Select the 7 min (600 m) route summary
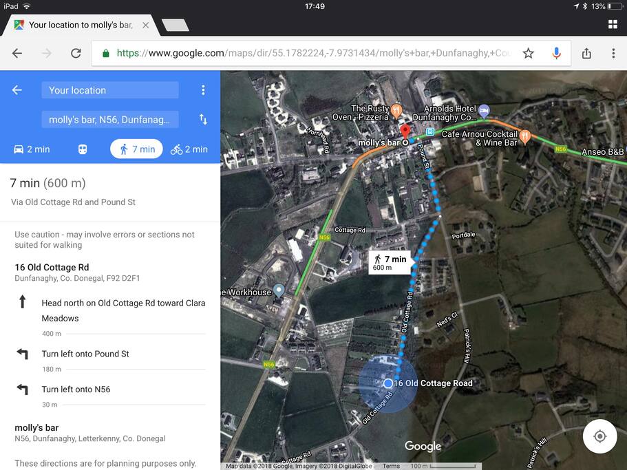The width and height of the screenshot is (627, 470). click(x=48, y=183)
